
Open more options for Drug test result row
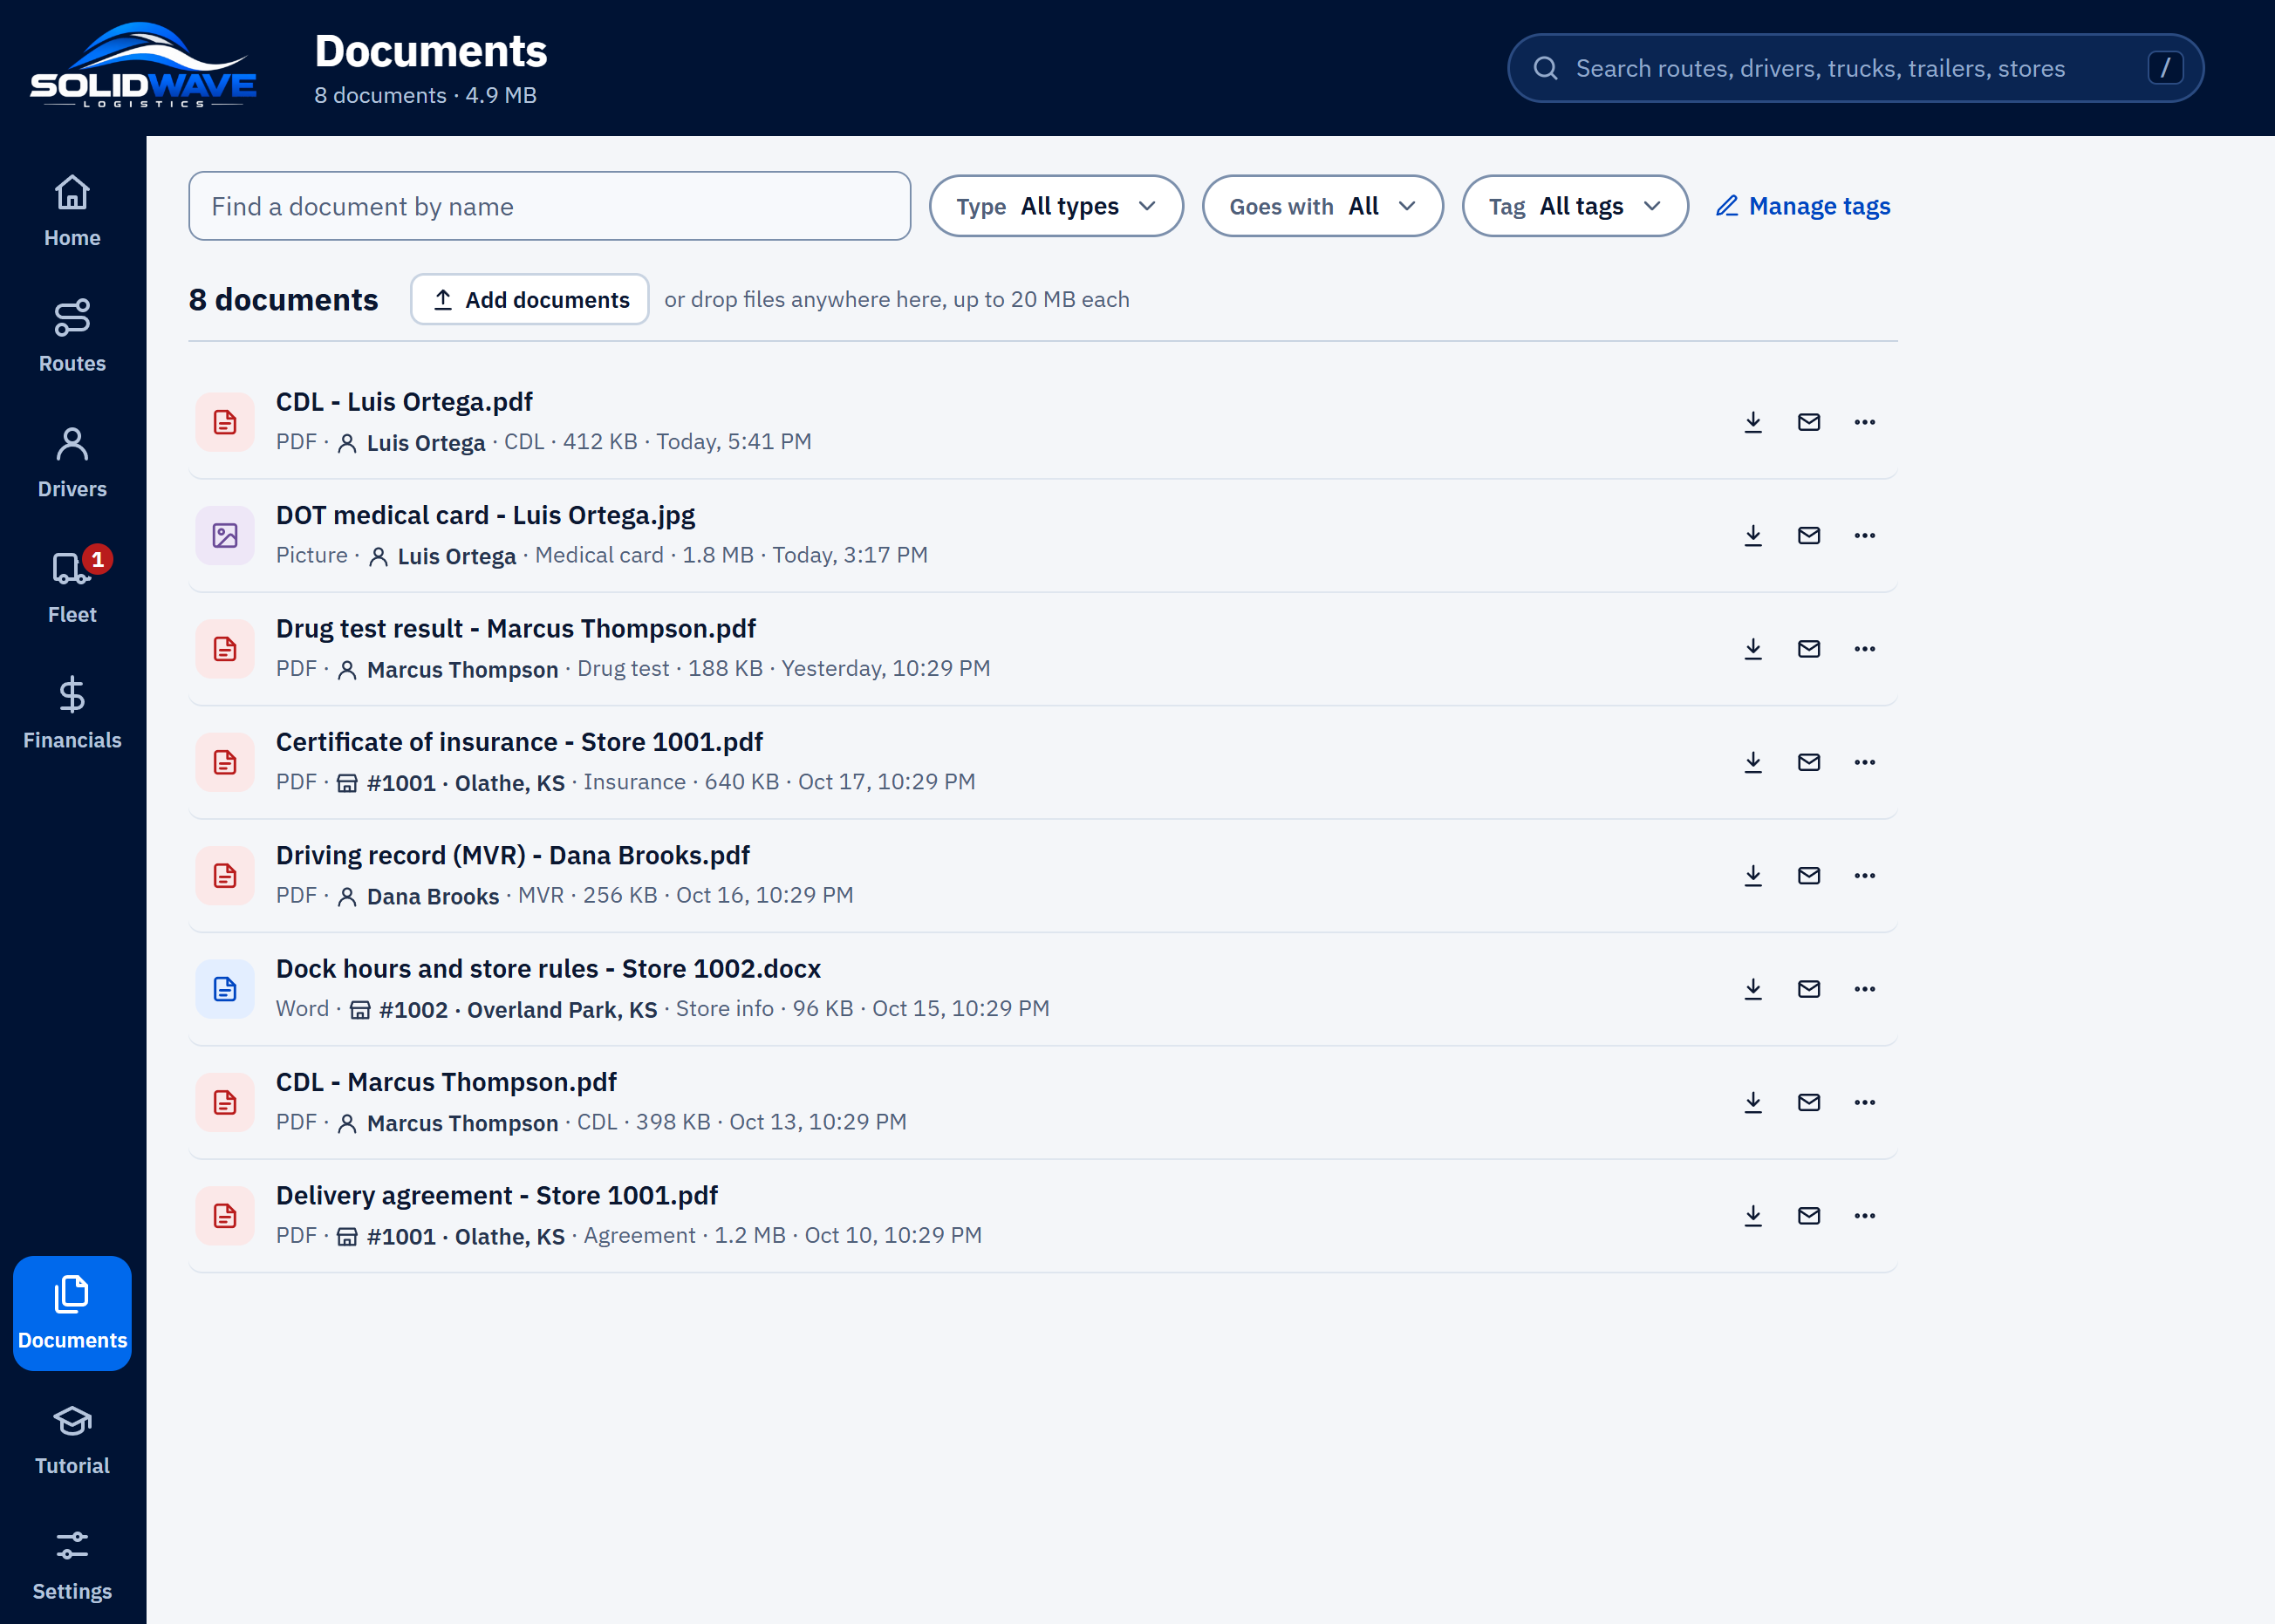(1865, 649)
